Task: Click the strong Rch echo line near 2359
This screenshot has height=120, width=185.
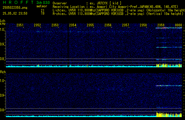Action: (x=169, y=85)
